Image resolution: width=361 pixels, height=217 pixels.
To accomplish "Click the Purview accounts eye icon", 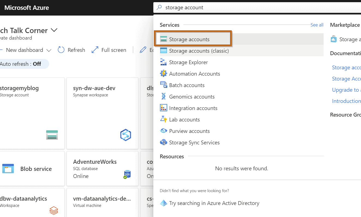I will (x=163, y=131).
